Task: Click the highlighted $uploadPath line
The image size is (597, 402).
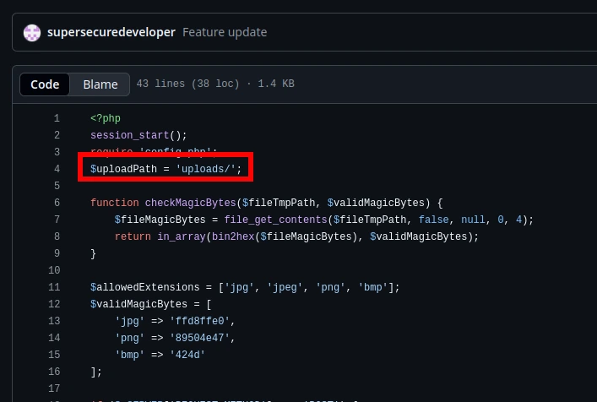Action: point(166,169)
